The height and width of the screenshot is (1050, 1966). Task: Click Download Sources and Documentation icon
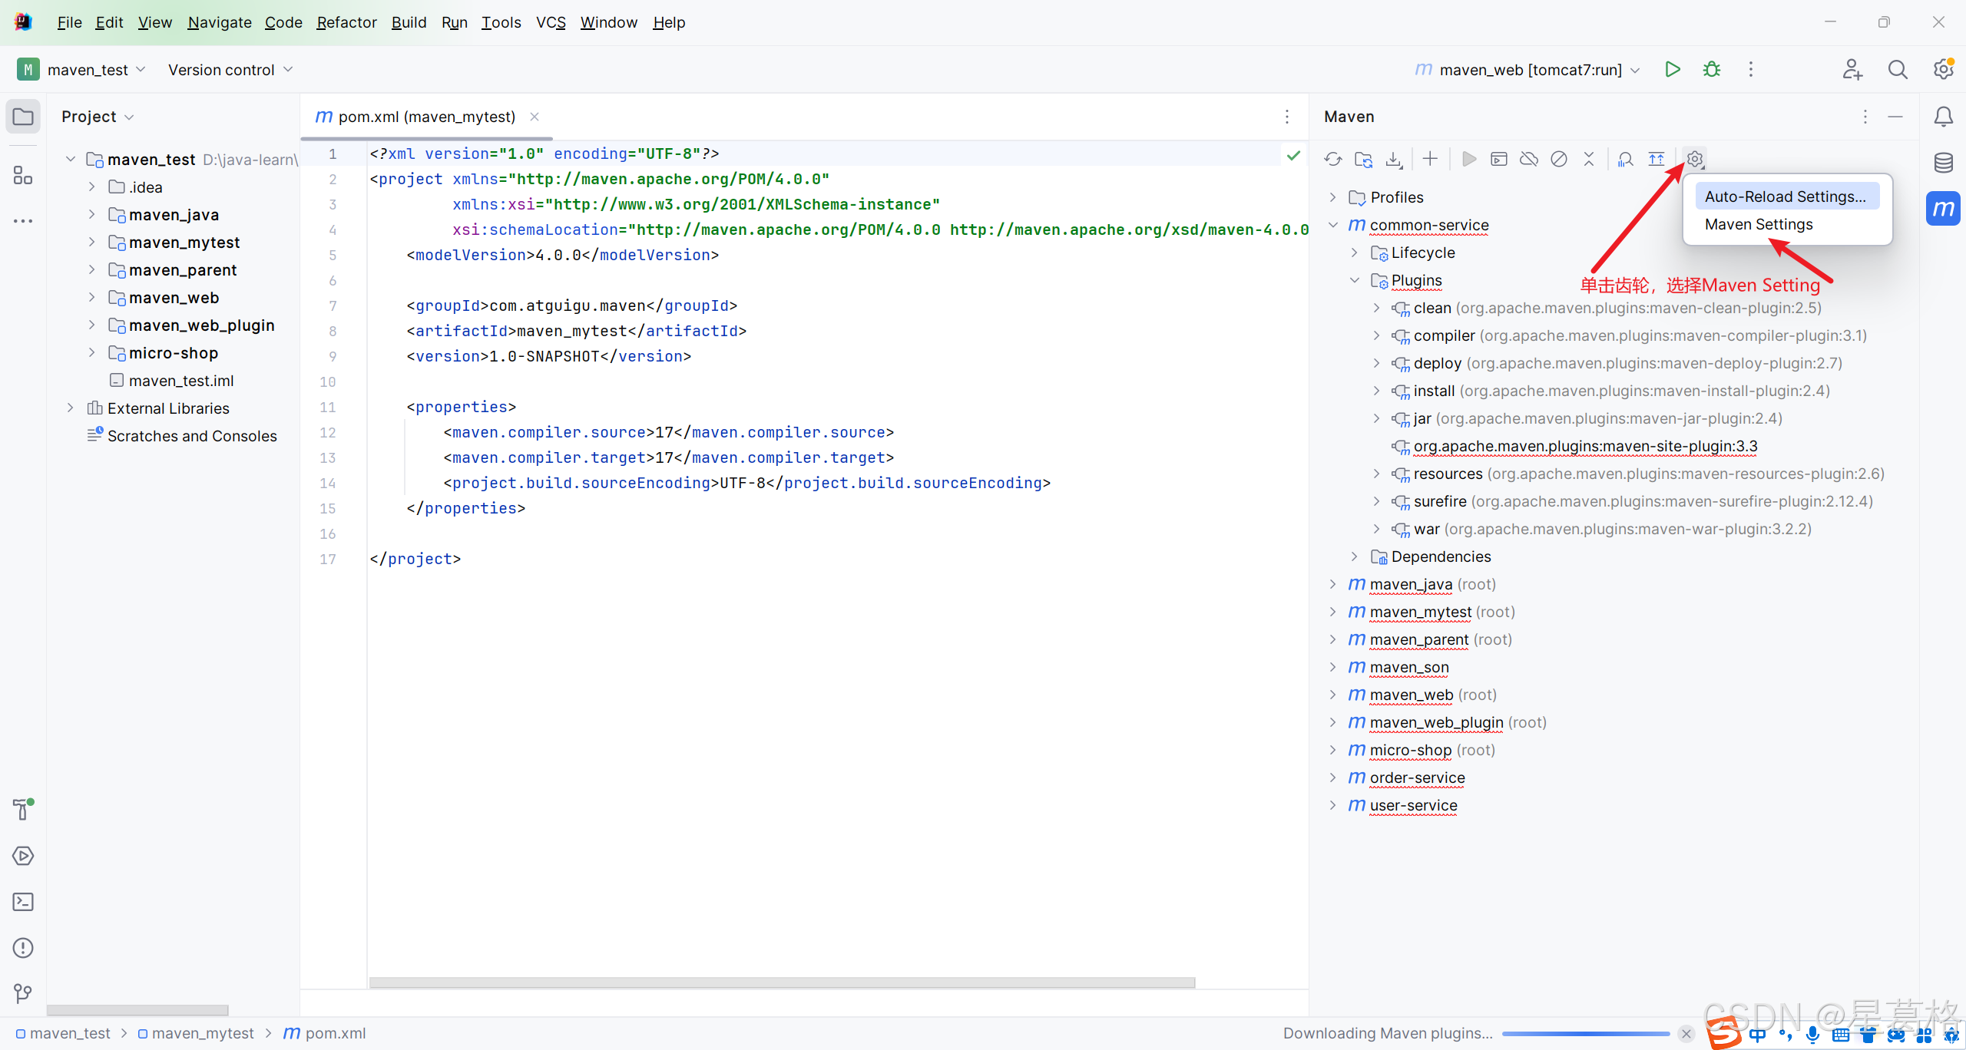tap(1394, 159)
